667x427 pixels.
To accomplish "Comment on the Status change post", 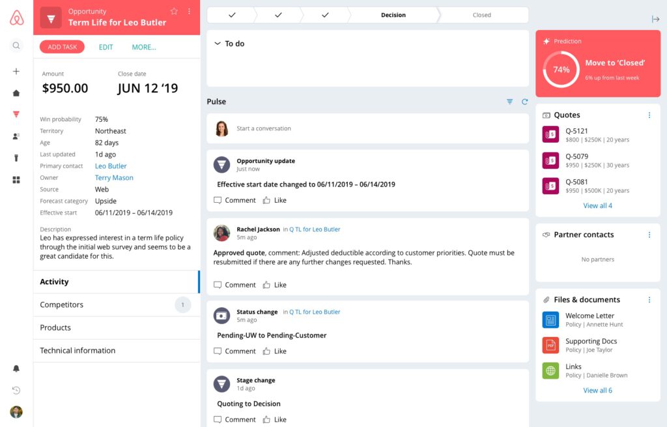I will pos(234,351).
